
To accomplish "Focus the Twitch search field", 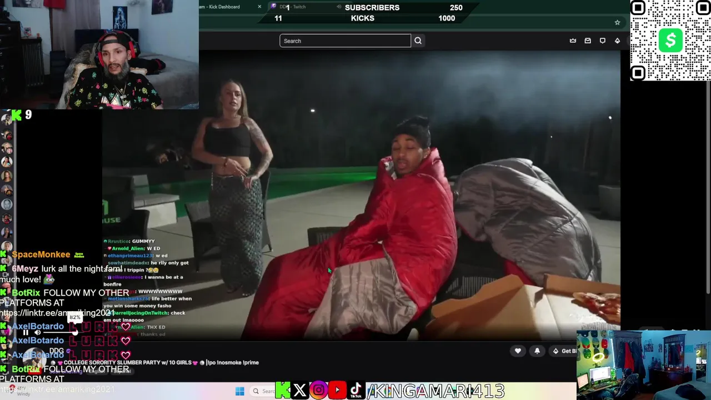I will (x=345, y=41).
